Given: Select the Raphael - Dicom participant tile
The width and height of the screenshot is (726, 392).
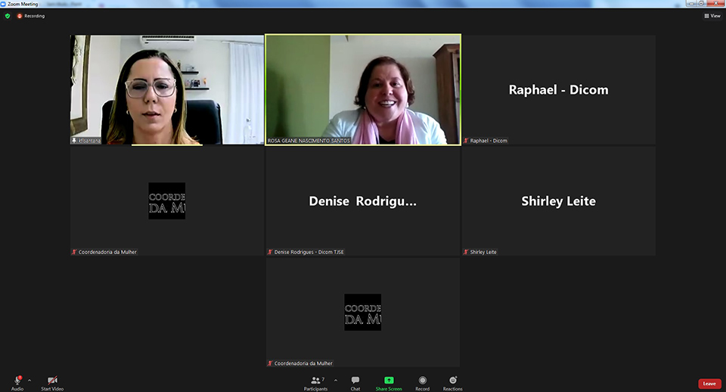Looking at the screenshot, I should click(x=558, y=89).
